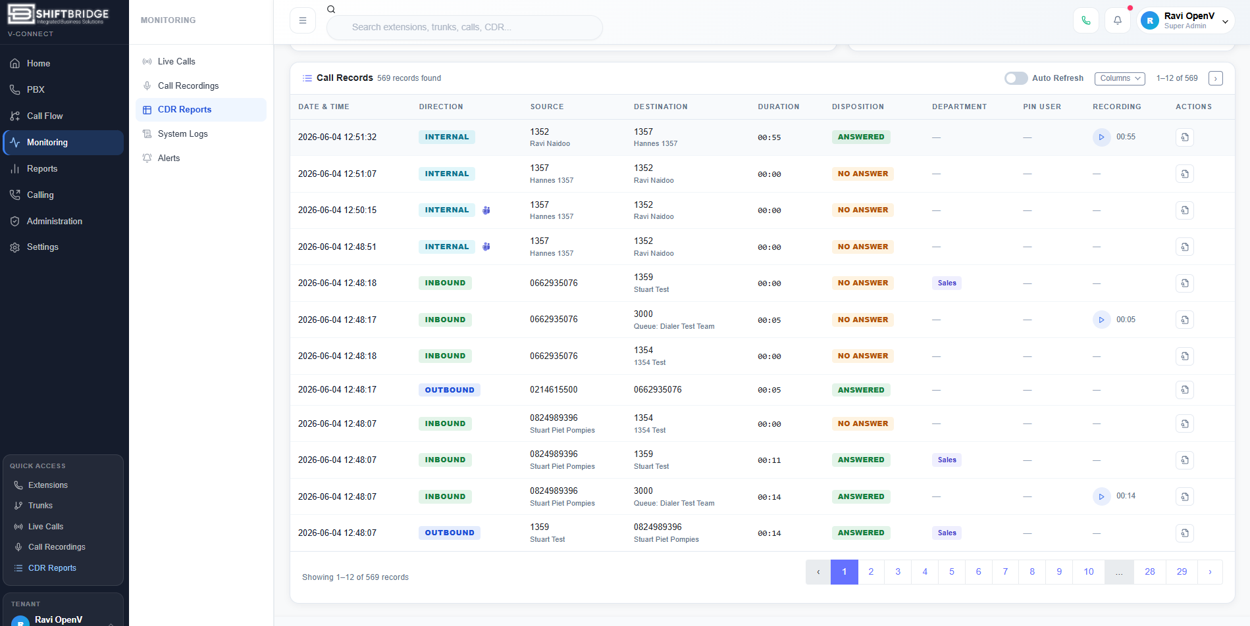Click in the search extensions input field
This screenshot has height=626, width=1250.
465,27
